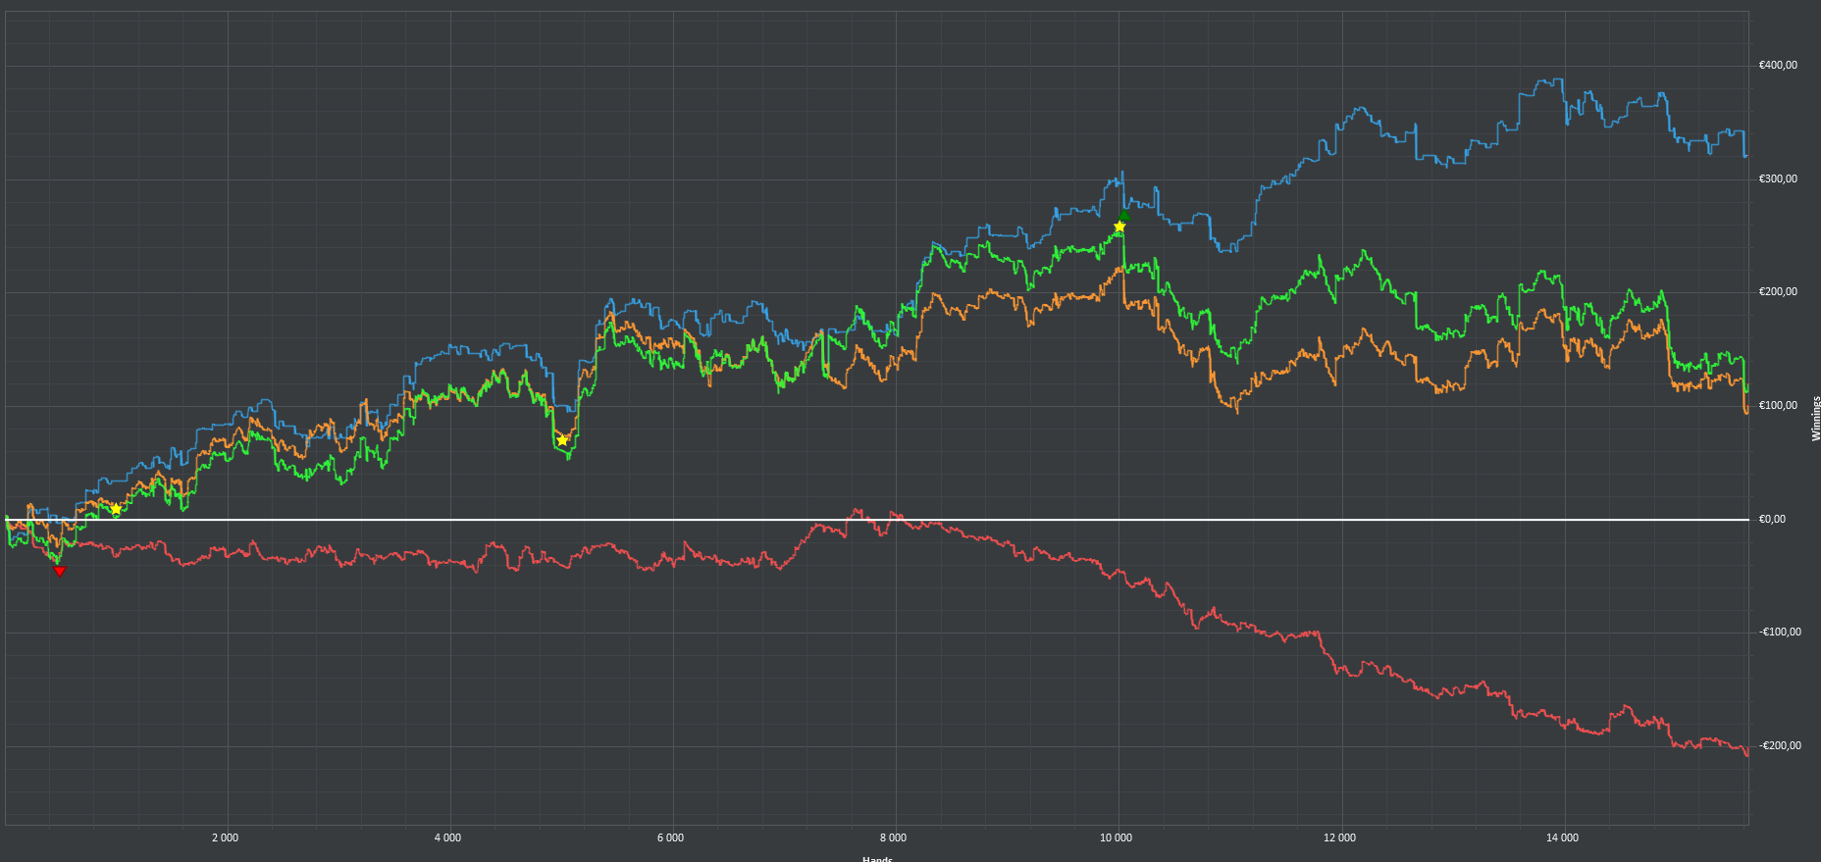
Task: Click the yellow star marker near 5 000 hands
Action: 562,440
